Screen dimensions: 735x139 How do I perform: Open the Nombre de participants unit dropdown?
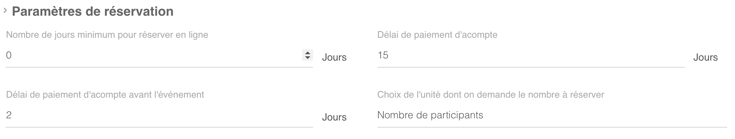click(x=552, y=115)
